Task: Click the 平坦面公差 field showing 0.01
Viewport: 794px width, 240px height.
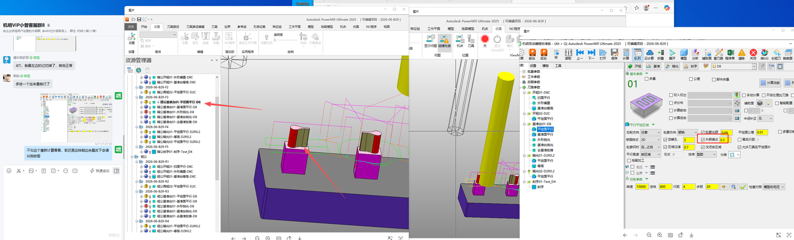Action: 762,132
